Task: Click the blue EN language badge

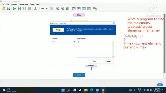Action: pos(160,85)
